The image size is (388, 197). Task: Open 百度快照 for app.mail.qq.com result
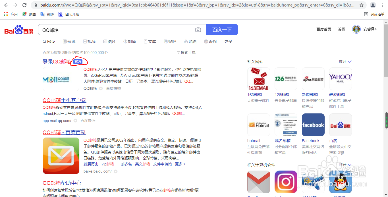coord(88,121)
